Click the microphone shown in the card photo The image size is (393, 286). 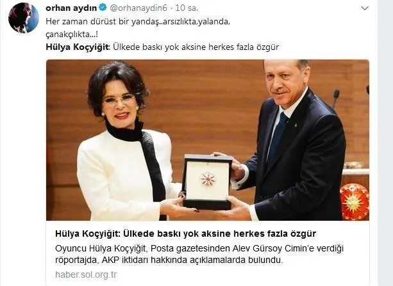point(335,99)
